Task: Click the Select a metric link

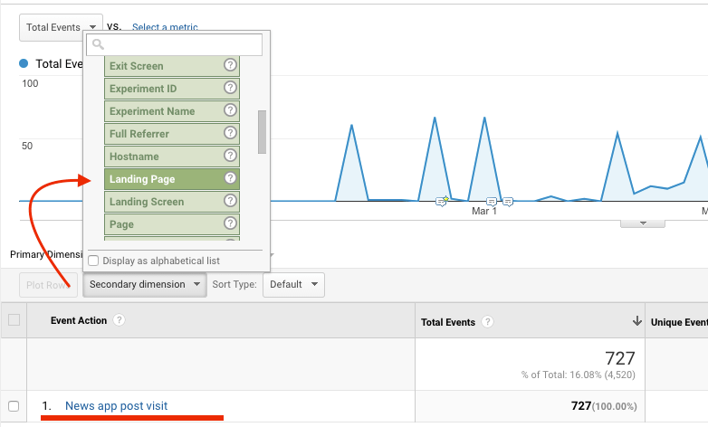Action: coord(165,27)
